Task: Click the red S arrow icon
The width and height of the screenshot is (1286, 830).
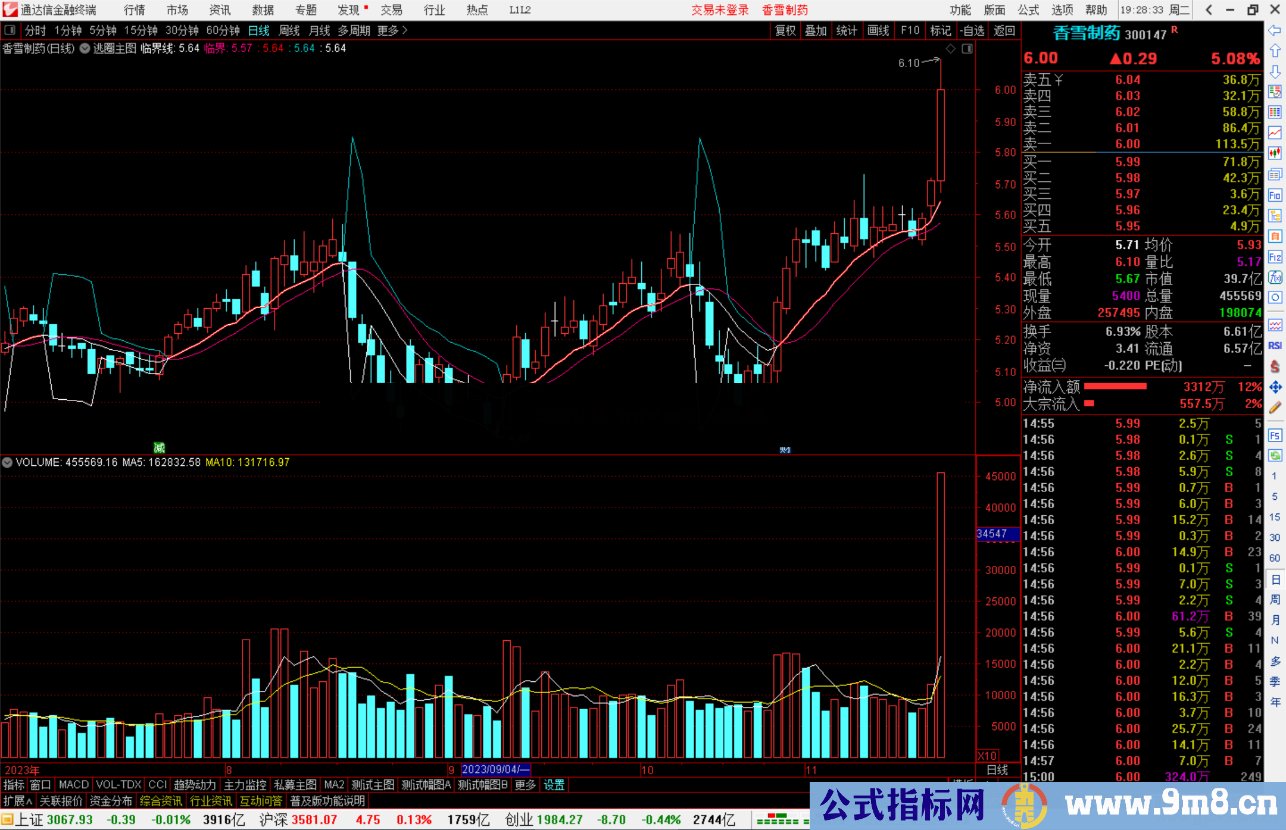Action: (x=1275, y=367)
